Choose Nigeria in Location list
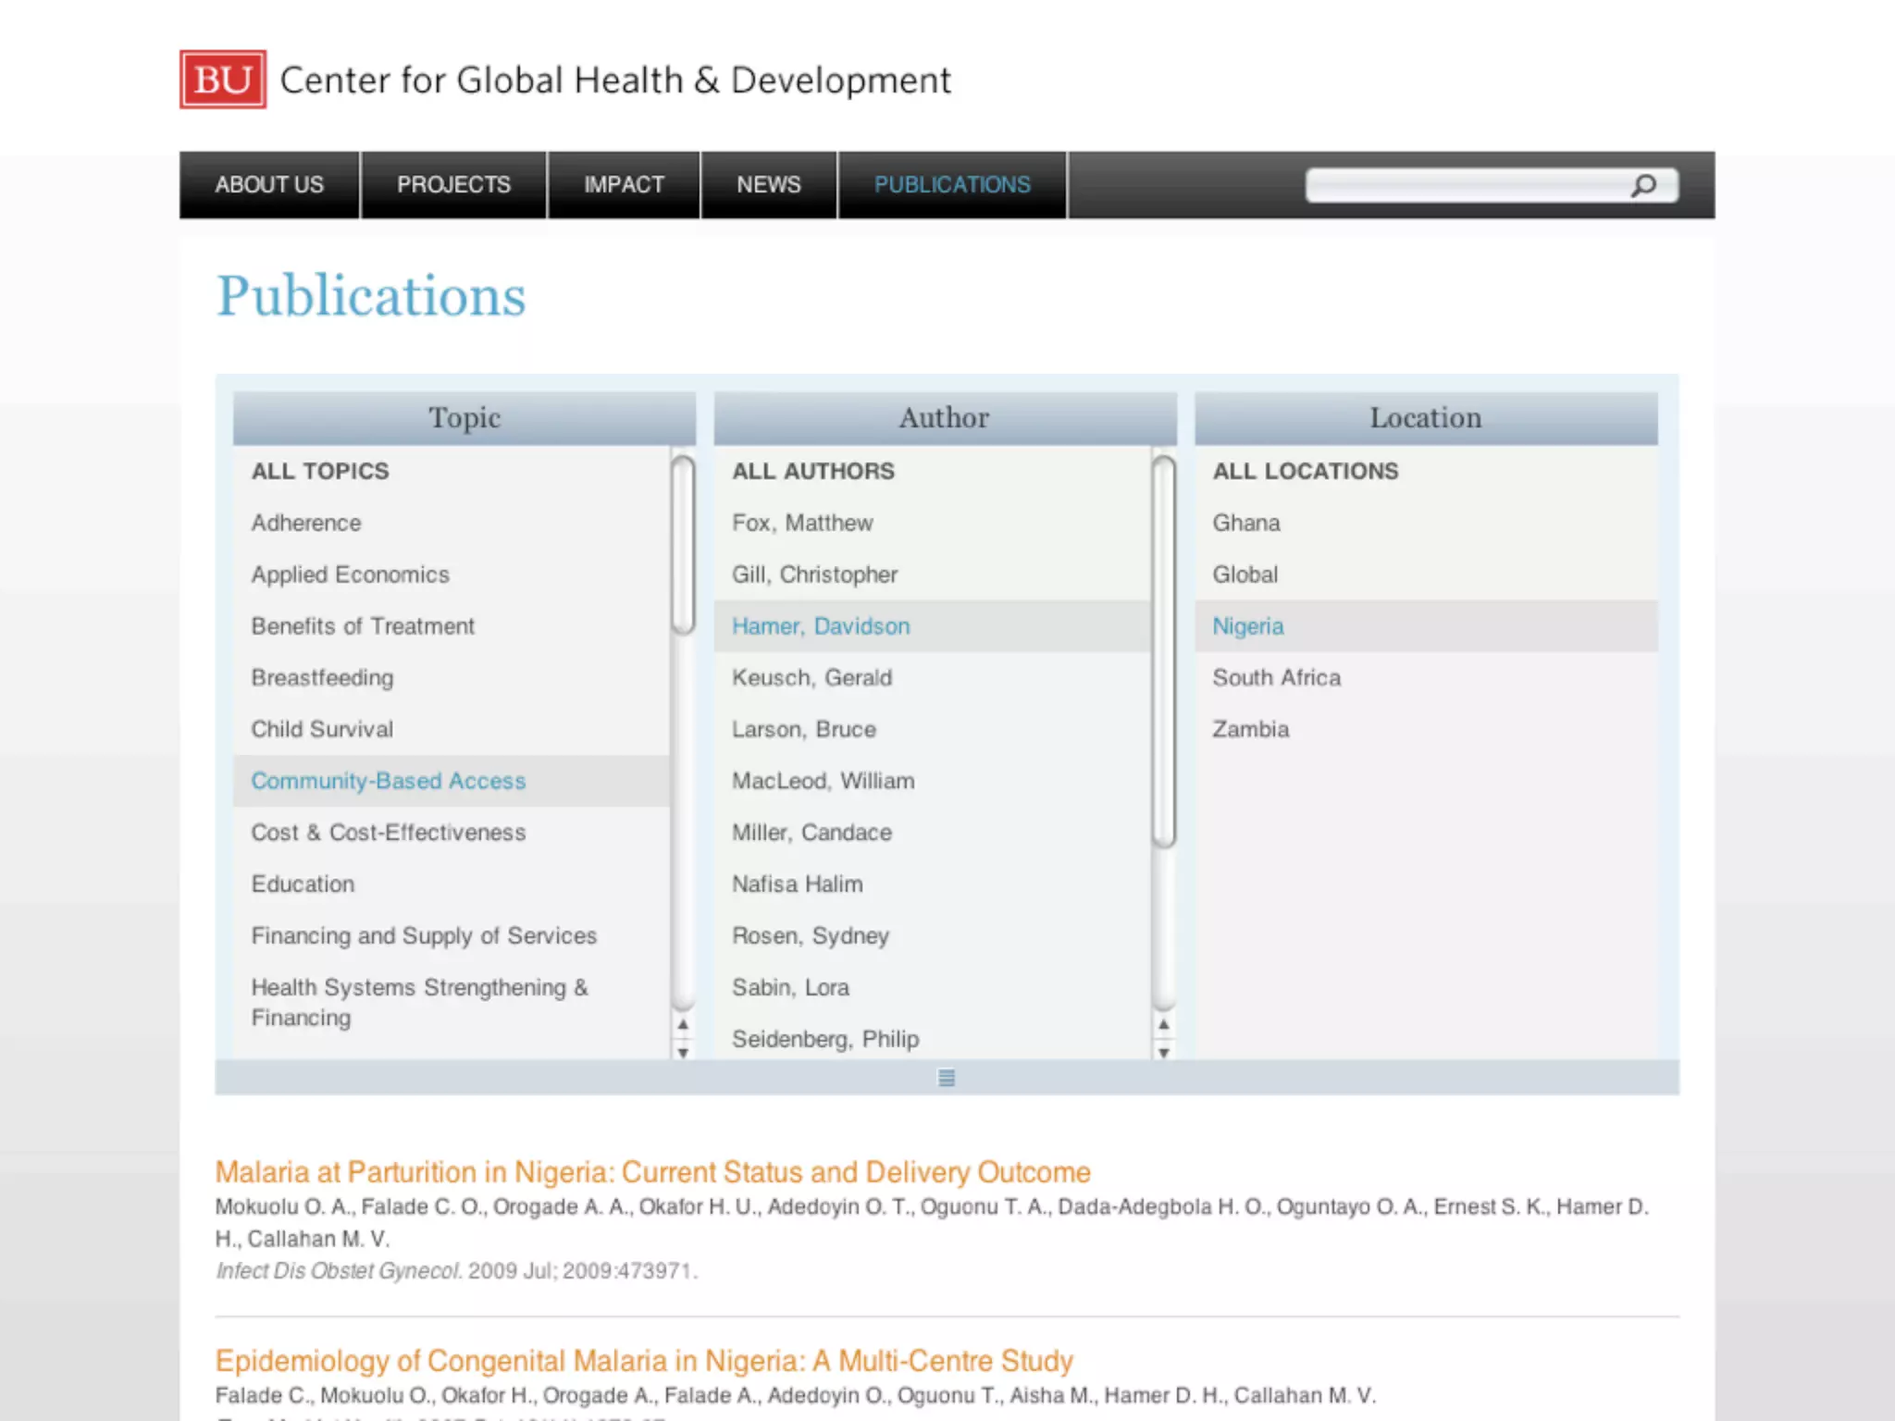1895x1421 pixels. point(1247,626)
